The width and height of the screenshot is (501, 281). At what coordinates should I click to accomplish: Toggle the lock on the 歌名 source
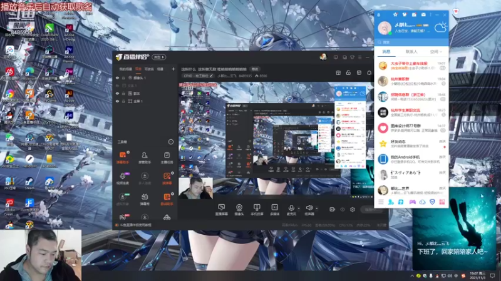click(x=123, y=93)
